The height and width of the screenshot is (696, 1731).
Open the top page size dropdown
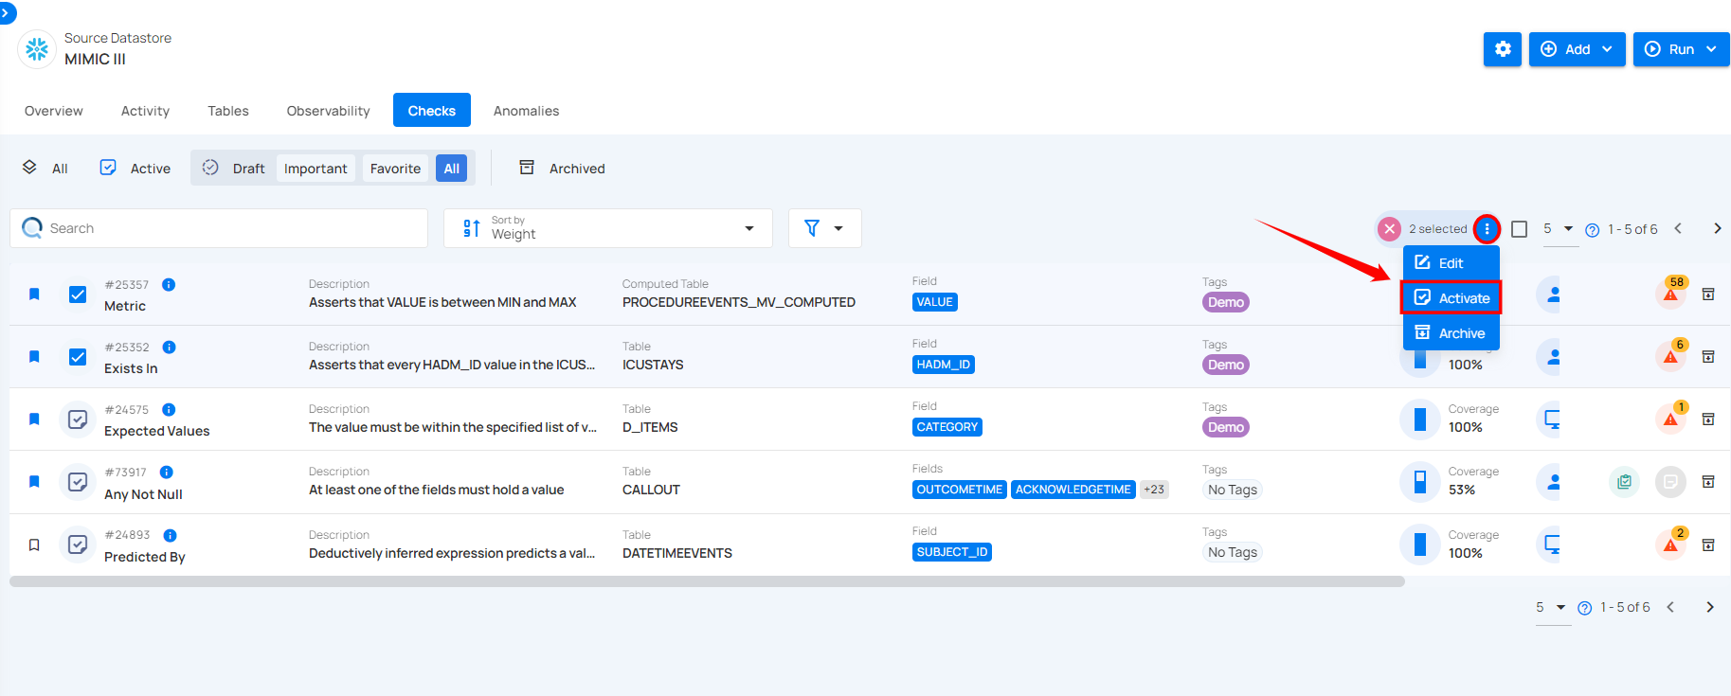(1560, 229)
